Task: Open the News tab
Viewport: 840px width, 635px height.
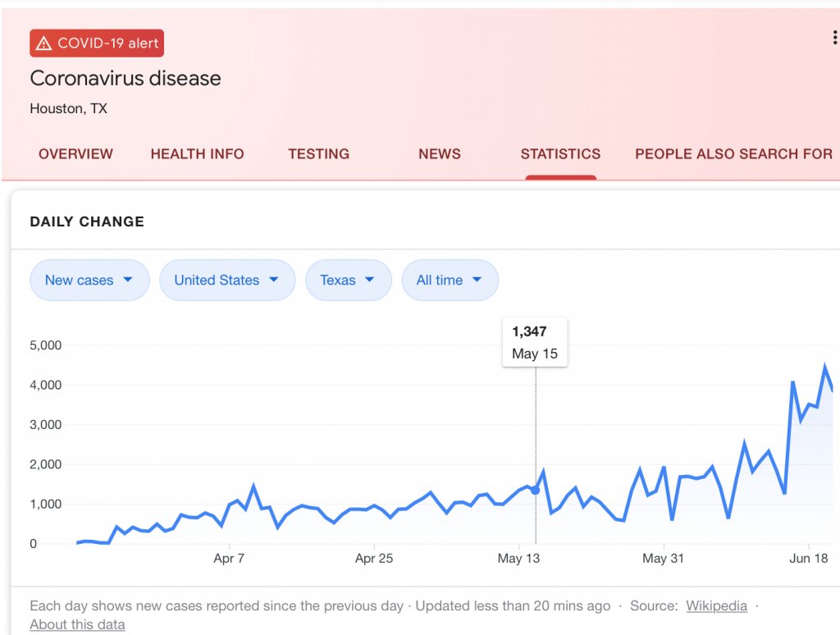Action: coord(440,153)
